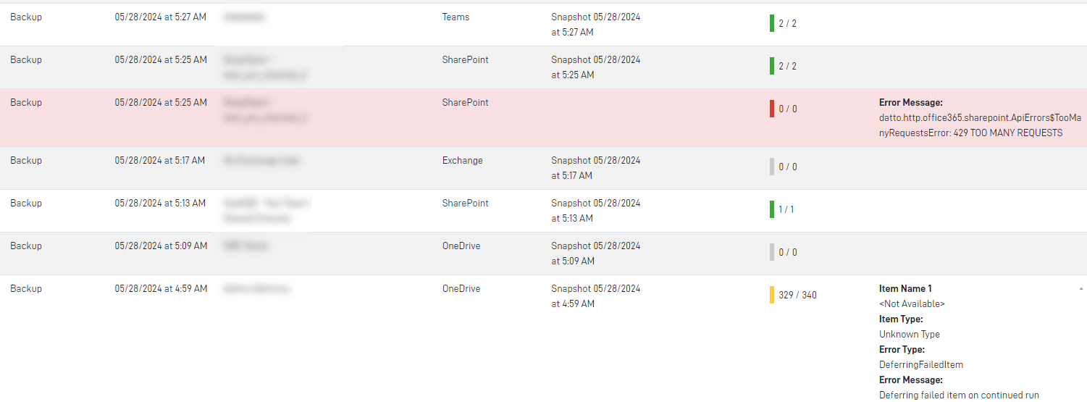Click the green status bar beside 1 / 1
Image resolution: width=1087 pixels, height=402 pixels.
(x=772, y=209)
